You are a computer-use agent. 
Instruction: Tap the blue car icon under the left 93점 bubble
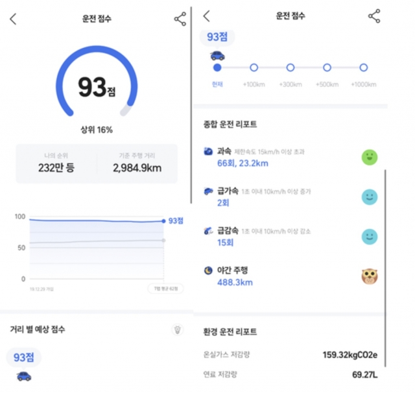tap(24, 376)
